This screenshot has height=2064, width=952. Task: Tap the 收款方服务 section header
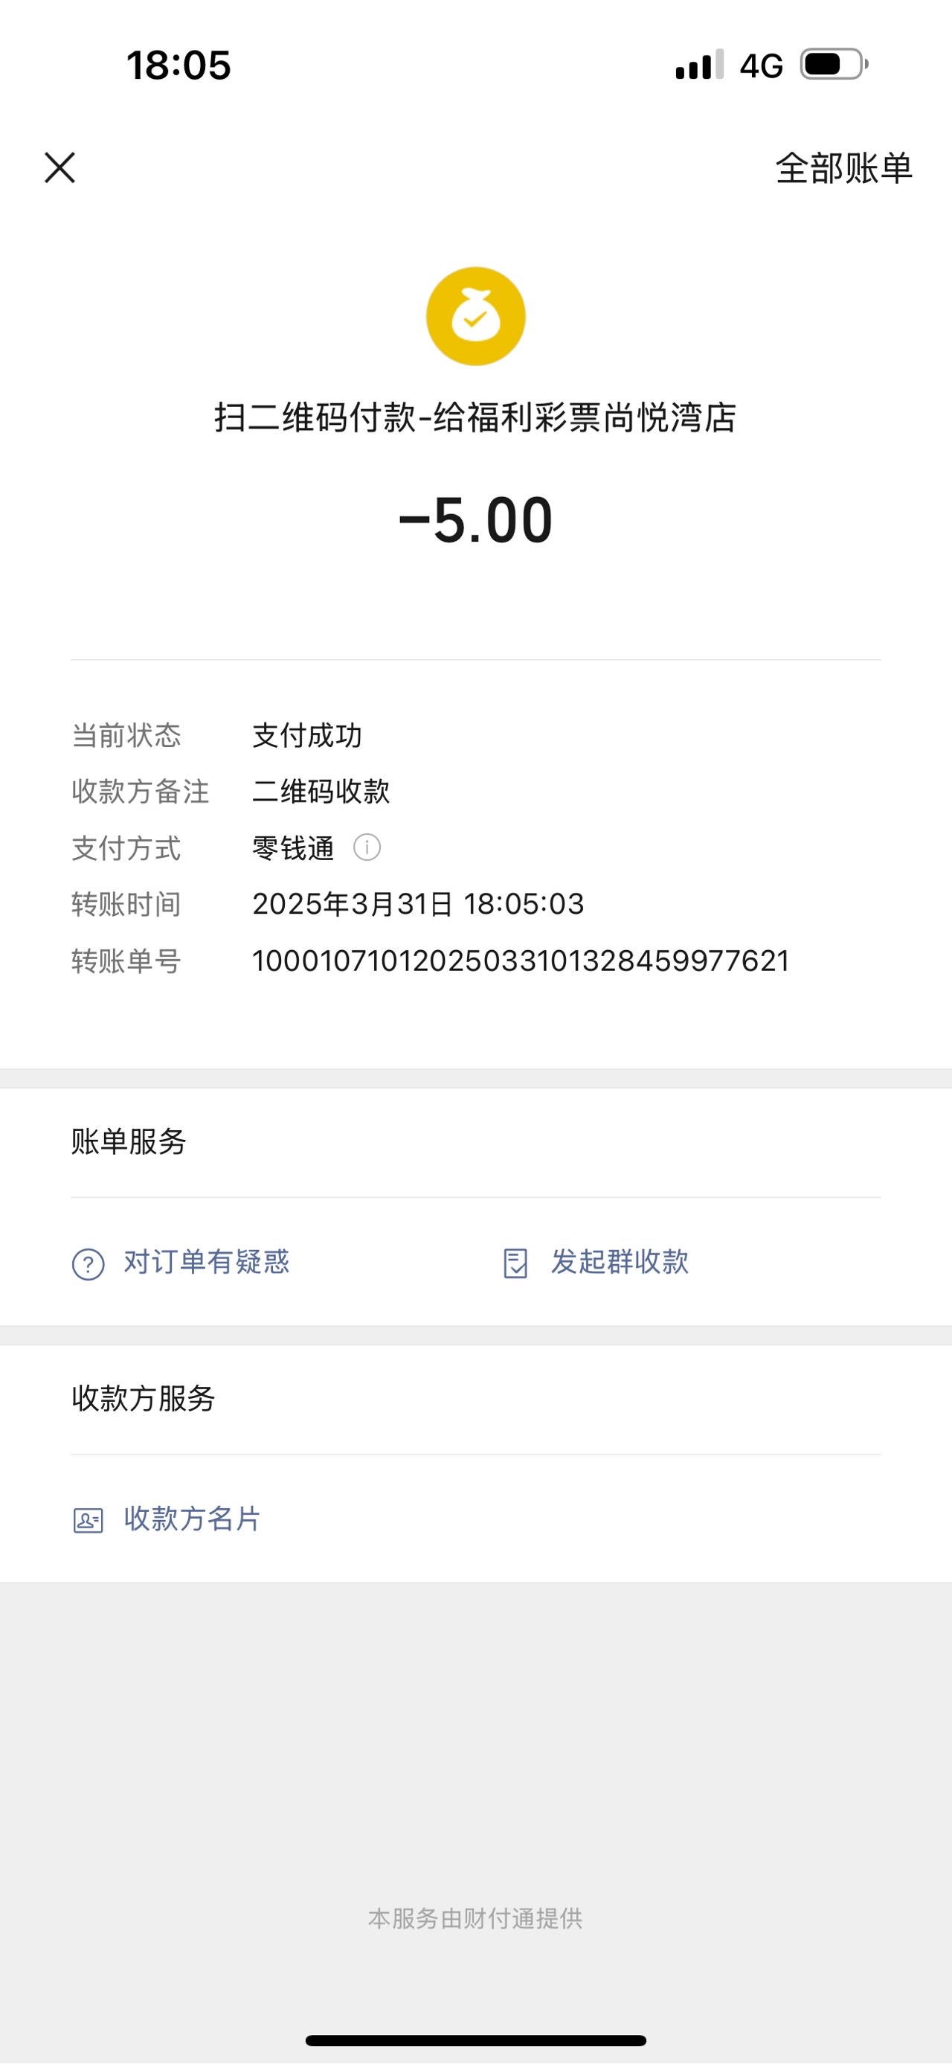tap(144, 1398)
